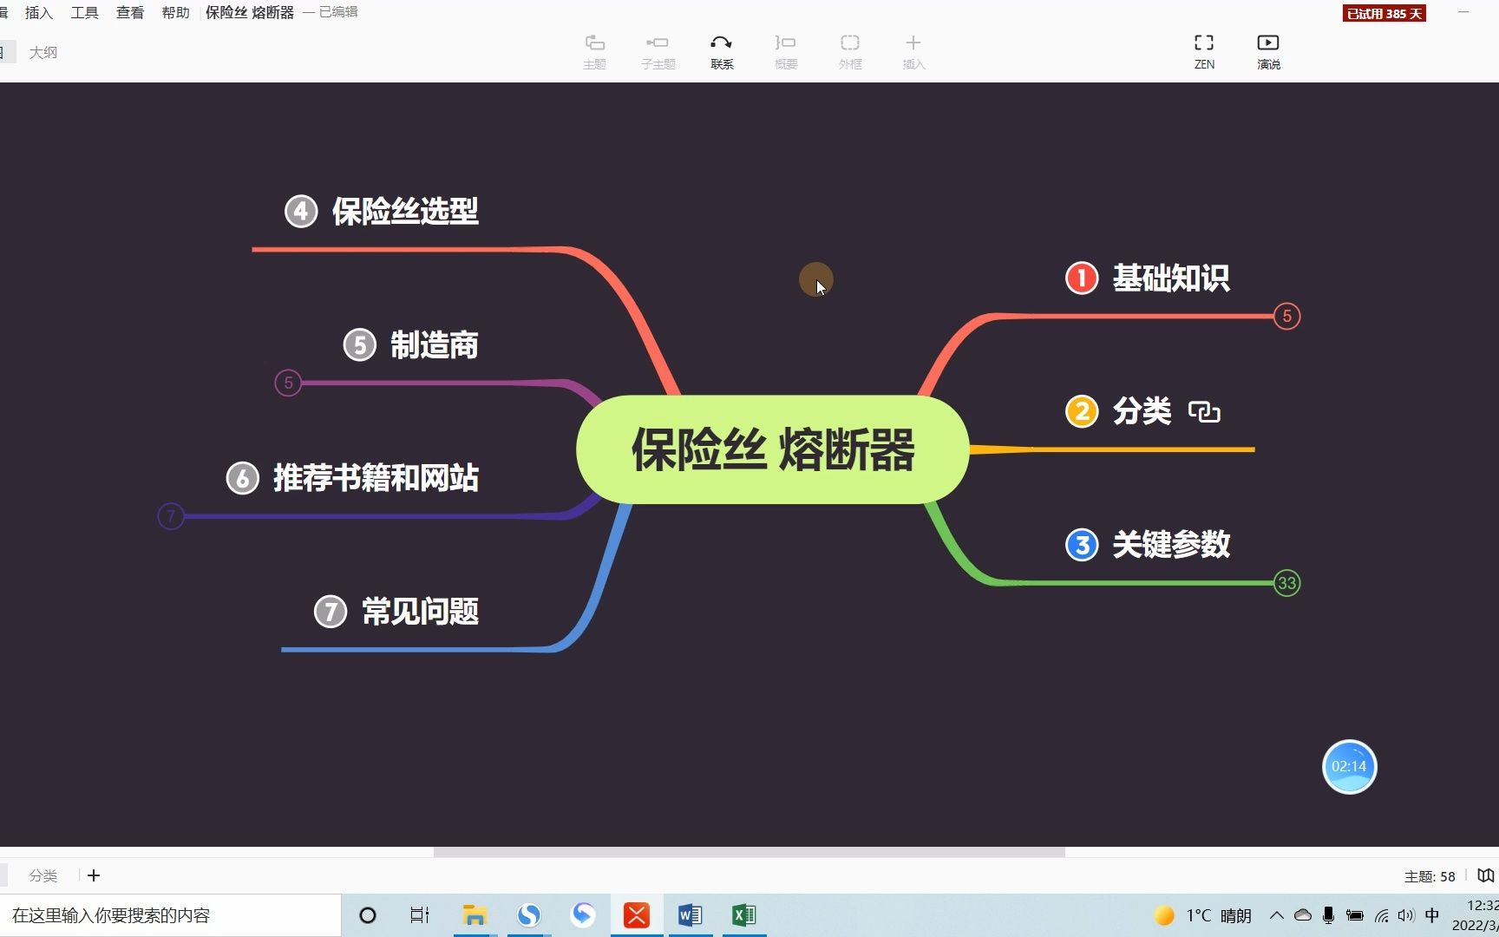Select the 分类 topic node
Image resolution: width=1499 pixels, height=937 pixels.
[x=1142, y=410]
